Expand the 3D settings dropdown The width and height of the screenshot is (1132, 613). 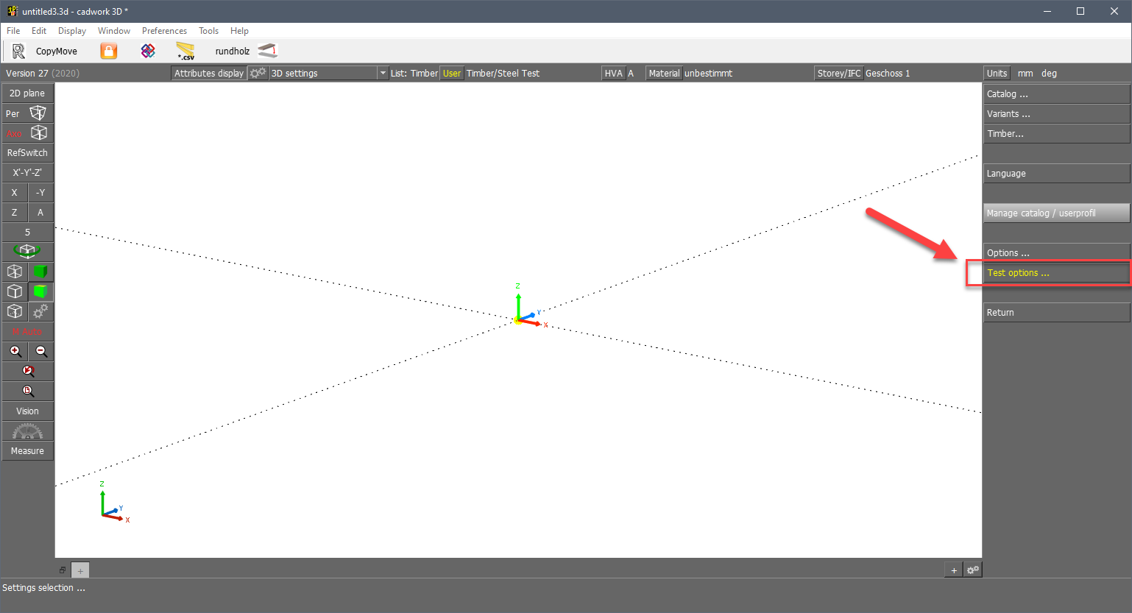point(381,73)
